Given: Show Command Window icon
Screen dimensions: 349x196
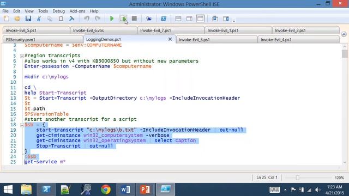Looking at the screenshot, I should click(215, 19).
